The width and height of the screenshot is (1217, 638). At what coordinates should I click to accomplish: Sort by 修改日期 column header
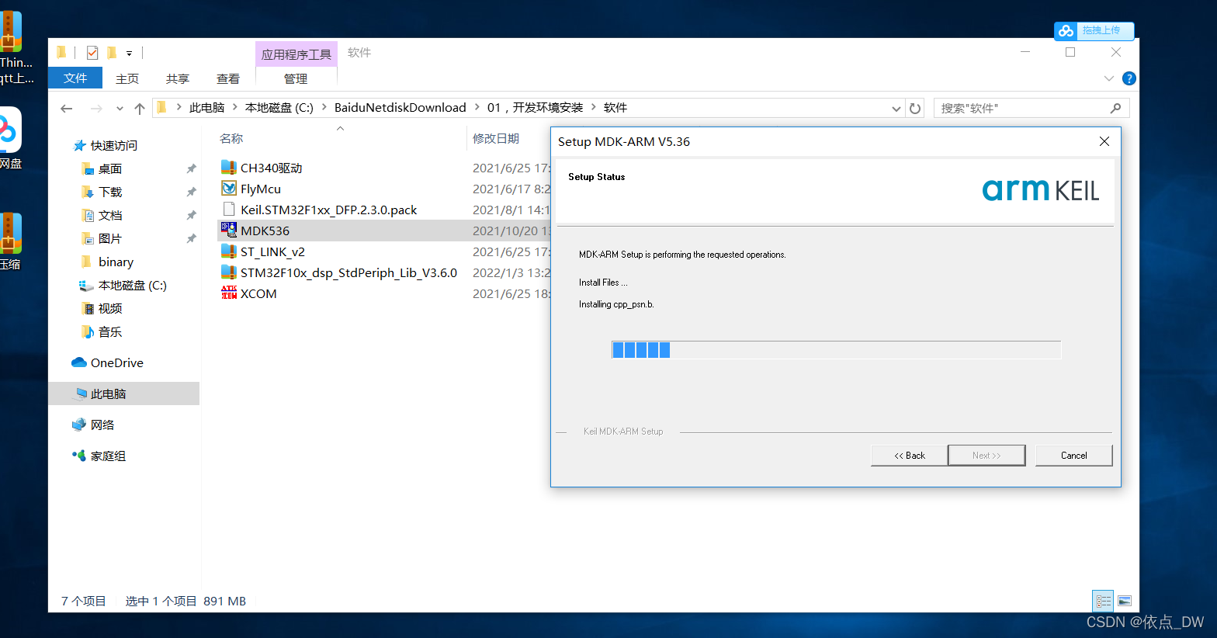[x=496, y=138]
